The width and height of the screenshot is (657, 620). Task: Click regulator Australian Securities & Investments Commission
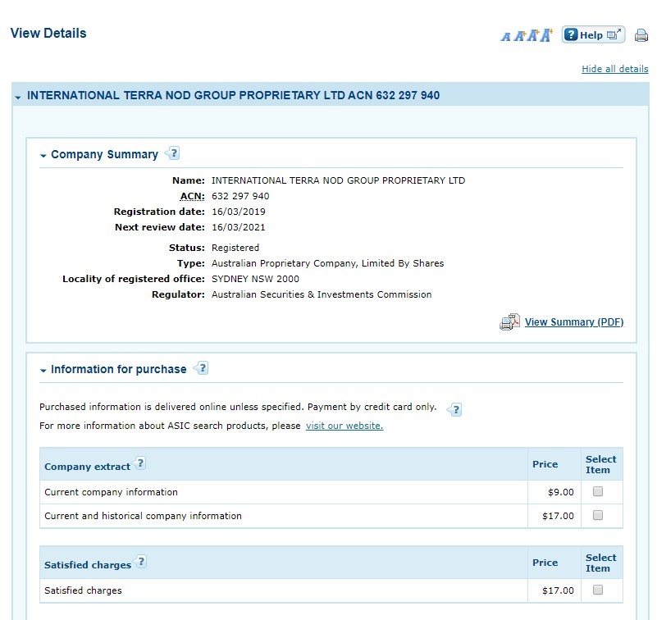point(322,294)
